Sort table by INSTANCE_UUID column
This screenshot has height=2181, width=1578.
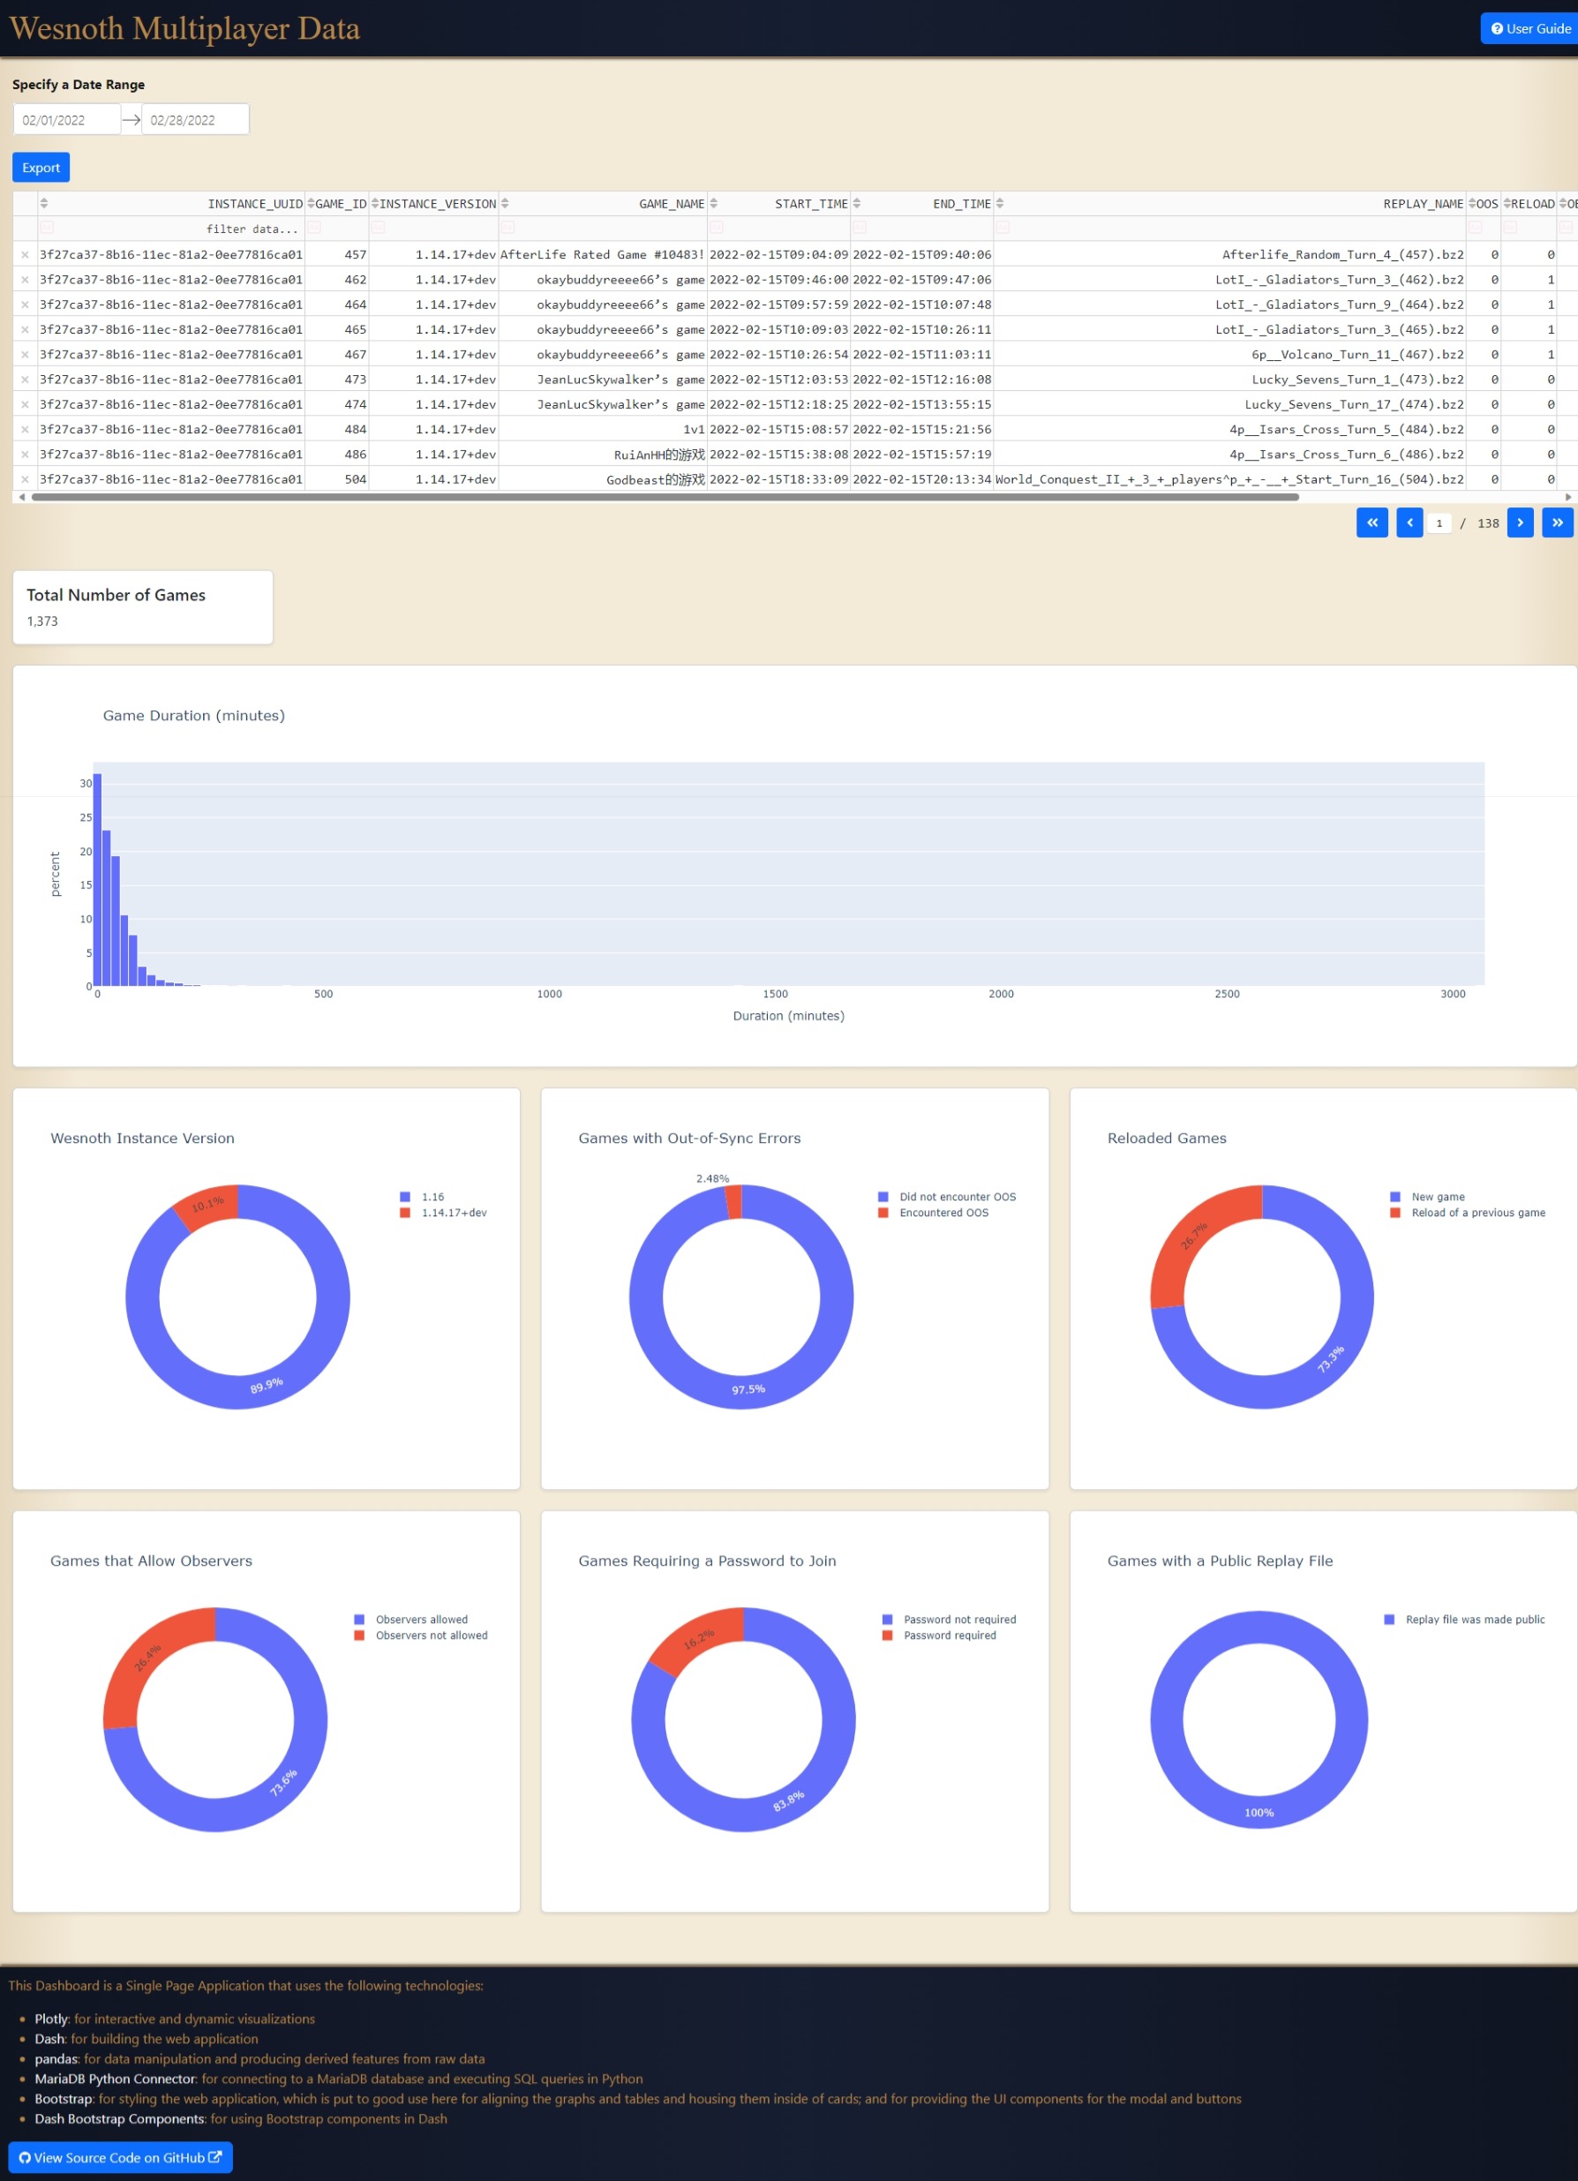click(x=44, y=204)
